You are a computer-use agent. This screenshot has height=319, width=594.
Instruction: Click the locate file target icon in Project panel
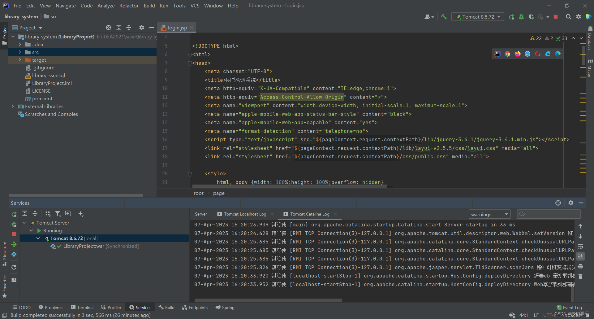(109, 28)
